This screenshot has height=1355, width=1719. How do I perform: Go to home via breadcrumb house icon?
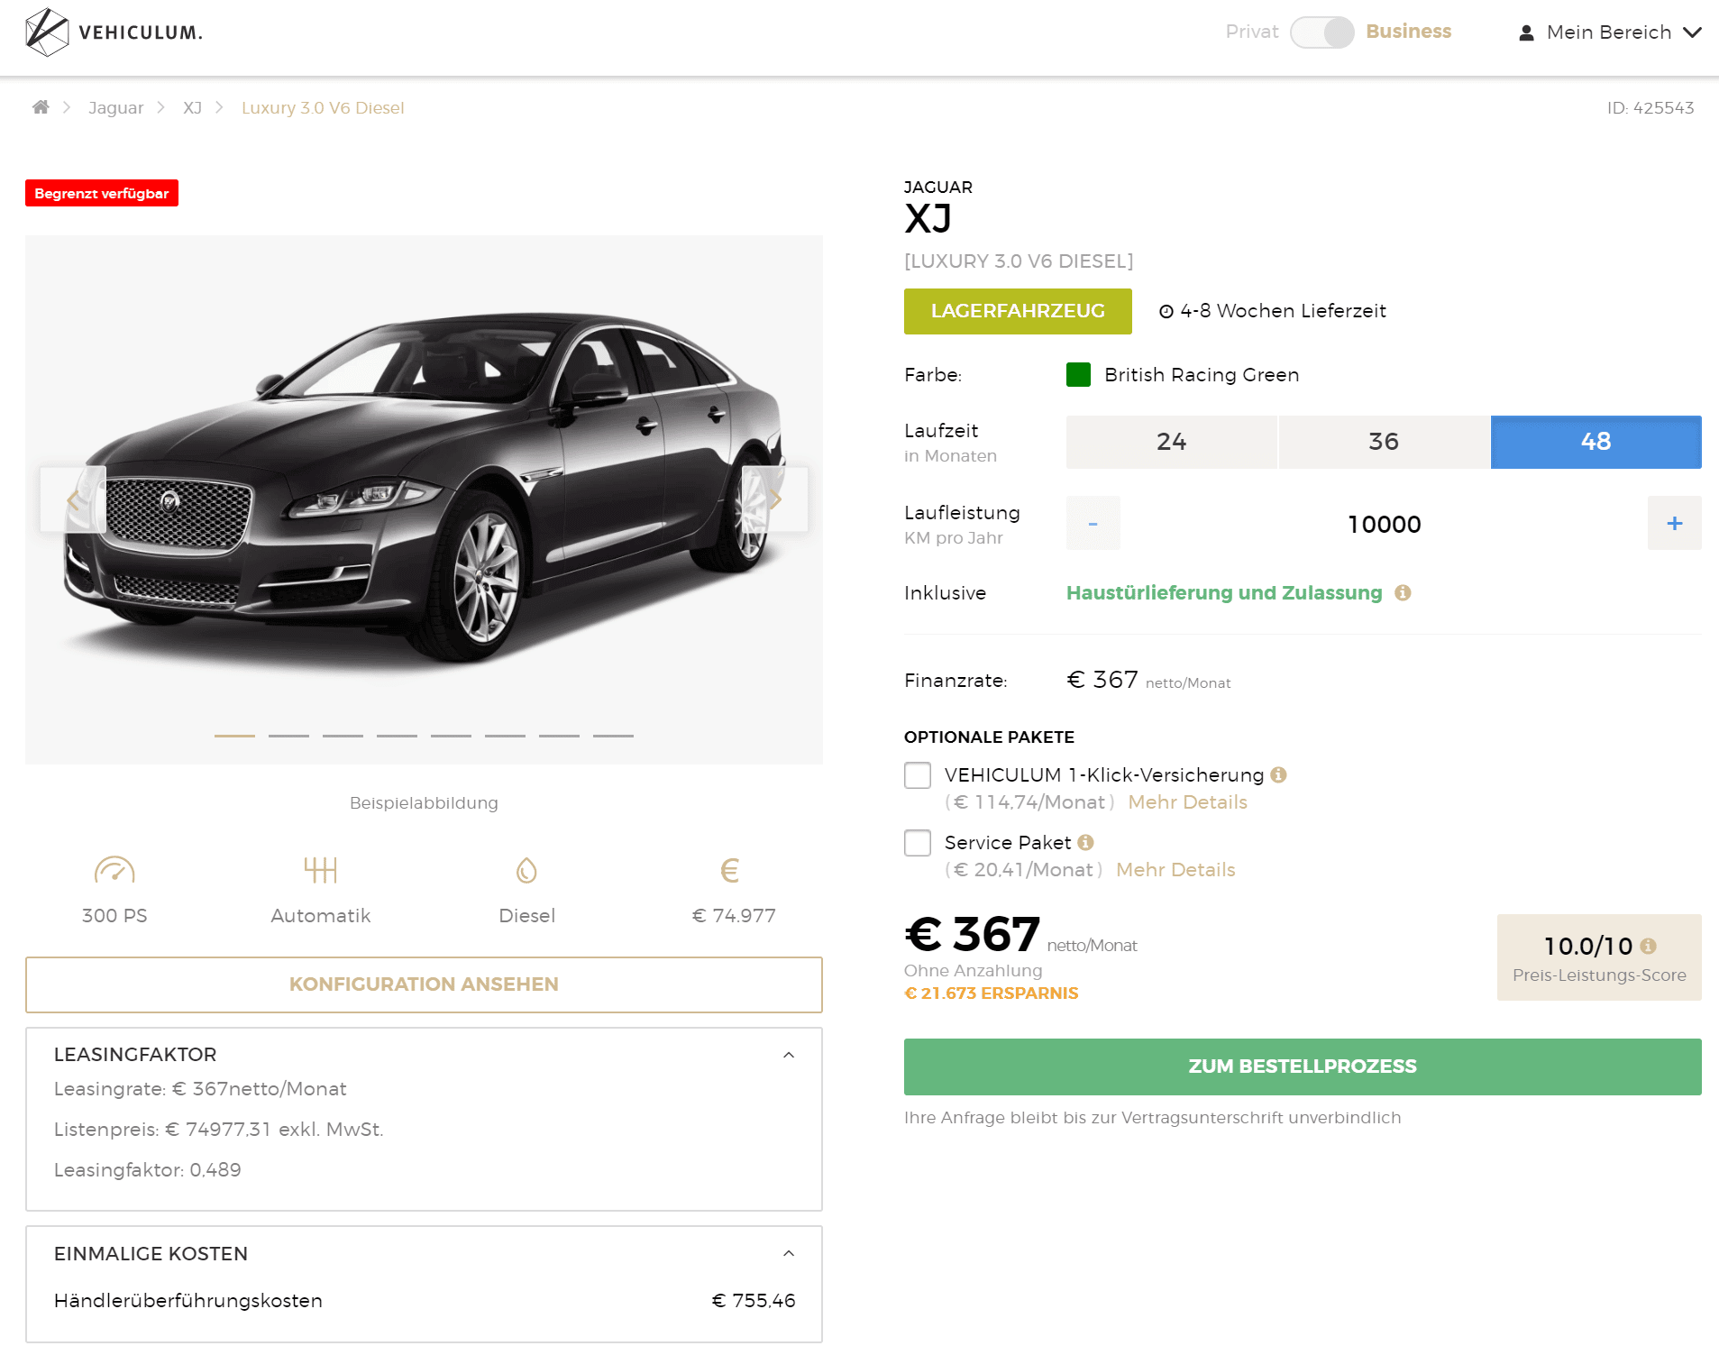coord(41,107)
